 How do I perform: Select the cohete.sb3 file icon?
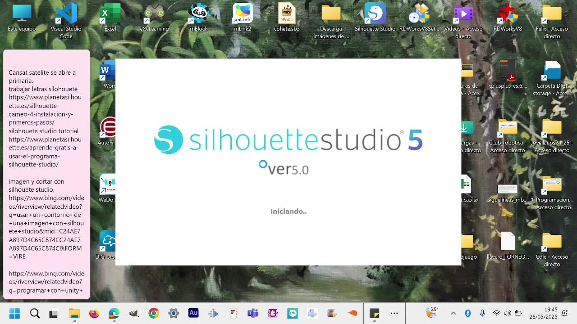pyautogui.click(x=287, y=18)
